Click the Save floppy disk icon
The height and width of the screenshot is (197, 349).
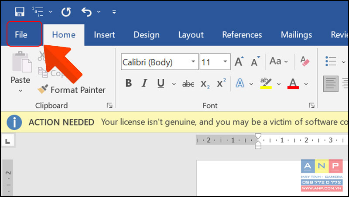(20, 12)
